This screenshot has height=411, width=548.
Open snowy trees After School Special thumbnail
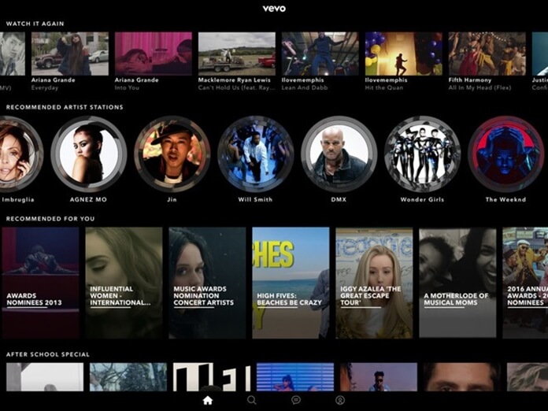click(128, 376)
